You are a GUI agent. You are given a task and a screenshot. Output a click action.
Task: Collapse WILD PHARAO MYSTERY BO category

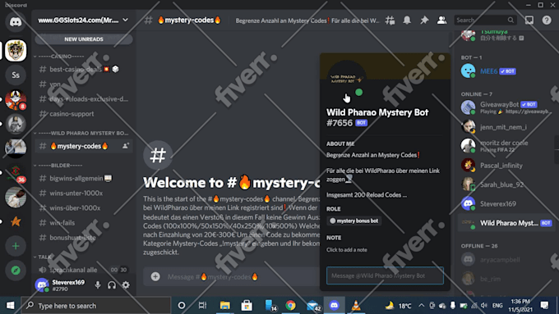point(81,133)
